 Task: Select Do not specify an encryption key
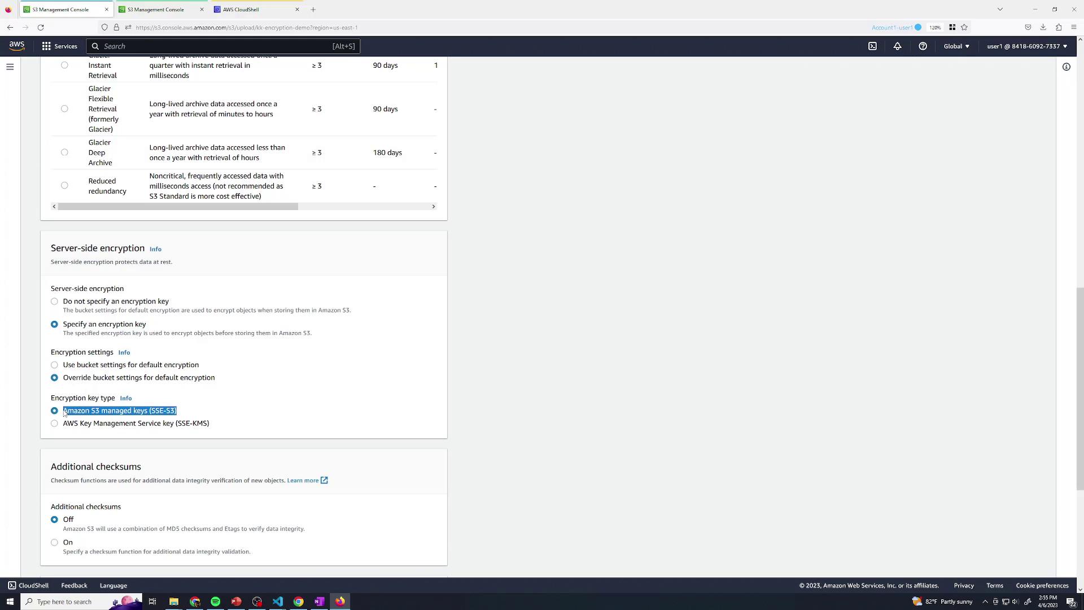tap(54, 302)
